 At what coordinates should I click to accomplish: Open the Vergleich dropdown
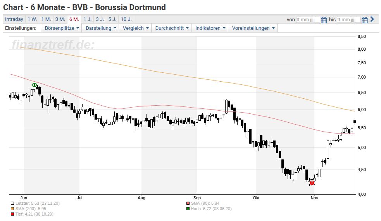(x=135, y=28)
